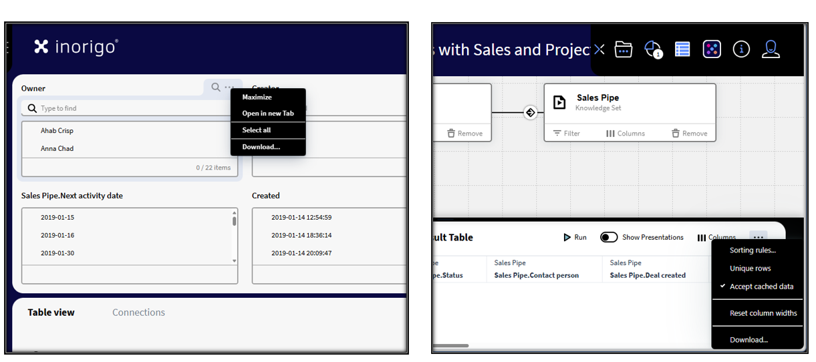The image size is (816, 362).
Task: Switch to the Connections tab
Action: coord(138,313)
